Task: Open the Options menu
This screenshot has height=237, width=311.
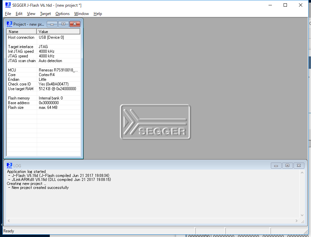Action: (63, 14)
